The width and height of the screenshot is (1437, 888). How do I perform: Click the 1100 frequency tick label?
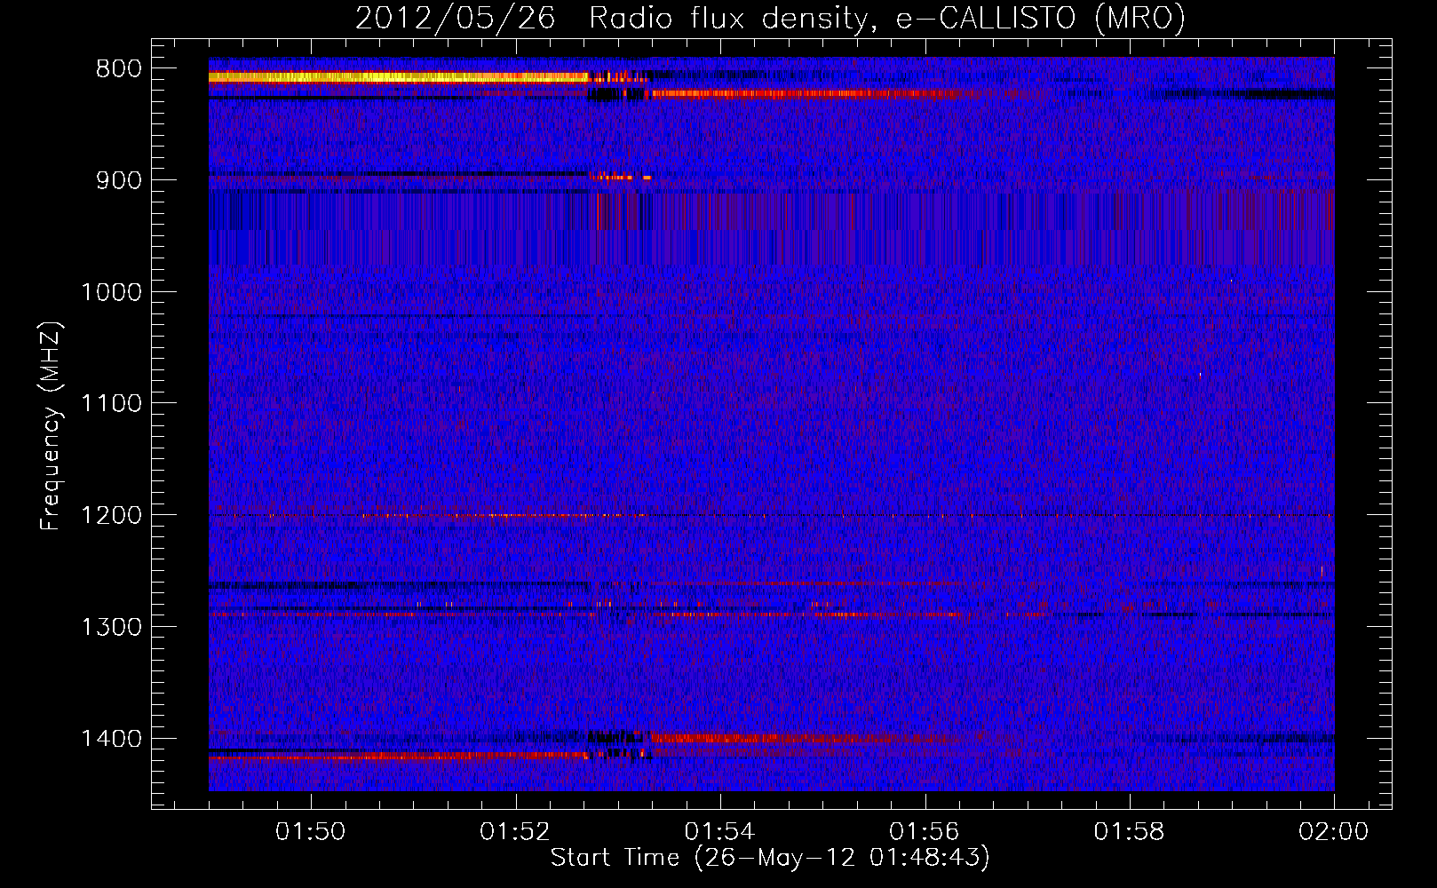pos(111,404)
